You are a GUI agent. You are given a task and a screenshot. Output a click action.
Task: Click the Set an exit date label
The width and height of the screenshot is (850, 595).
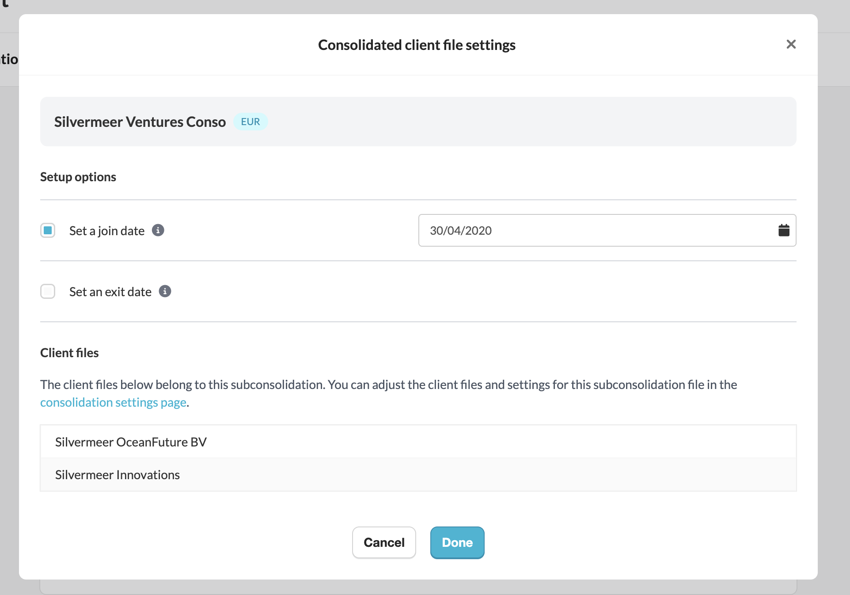[x=110, y=292]
